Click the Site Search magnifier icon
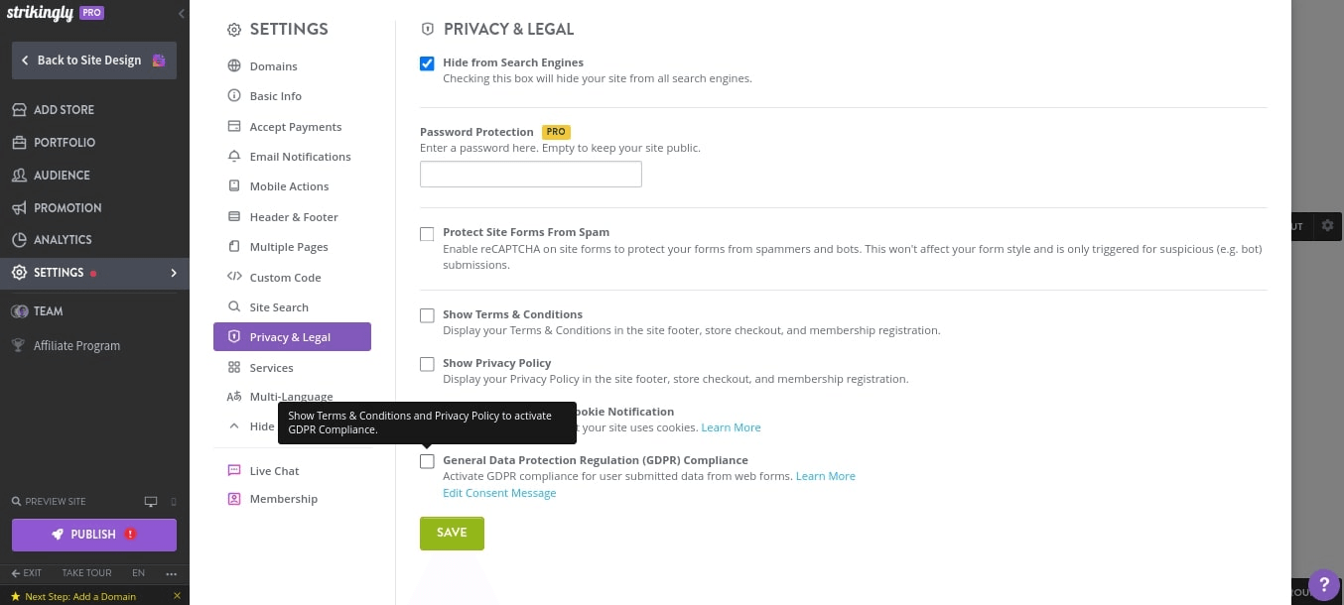 [234, 306]
